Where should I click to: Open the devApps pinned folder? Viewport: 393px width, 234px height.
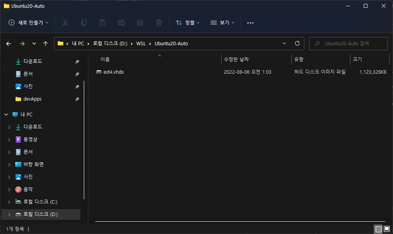32,99
